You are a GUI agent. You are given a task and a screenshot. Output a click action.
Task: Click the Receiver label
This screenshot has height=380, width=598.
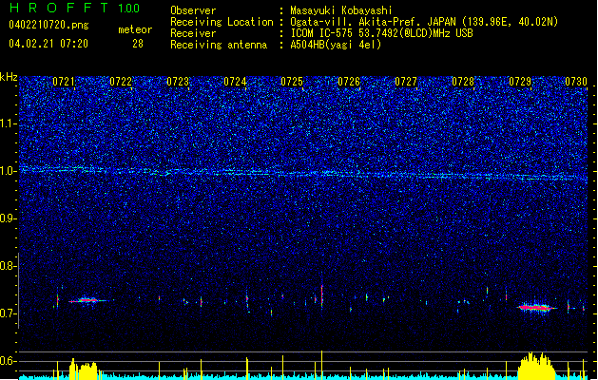193,33
